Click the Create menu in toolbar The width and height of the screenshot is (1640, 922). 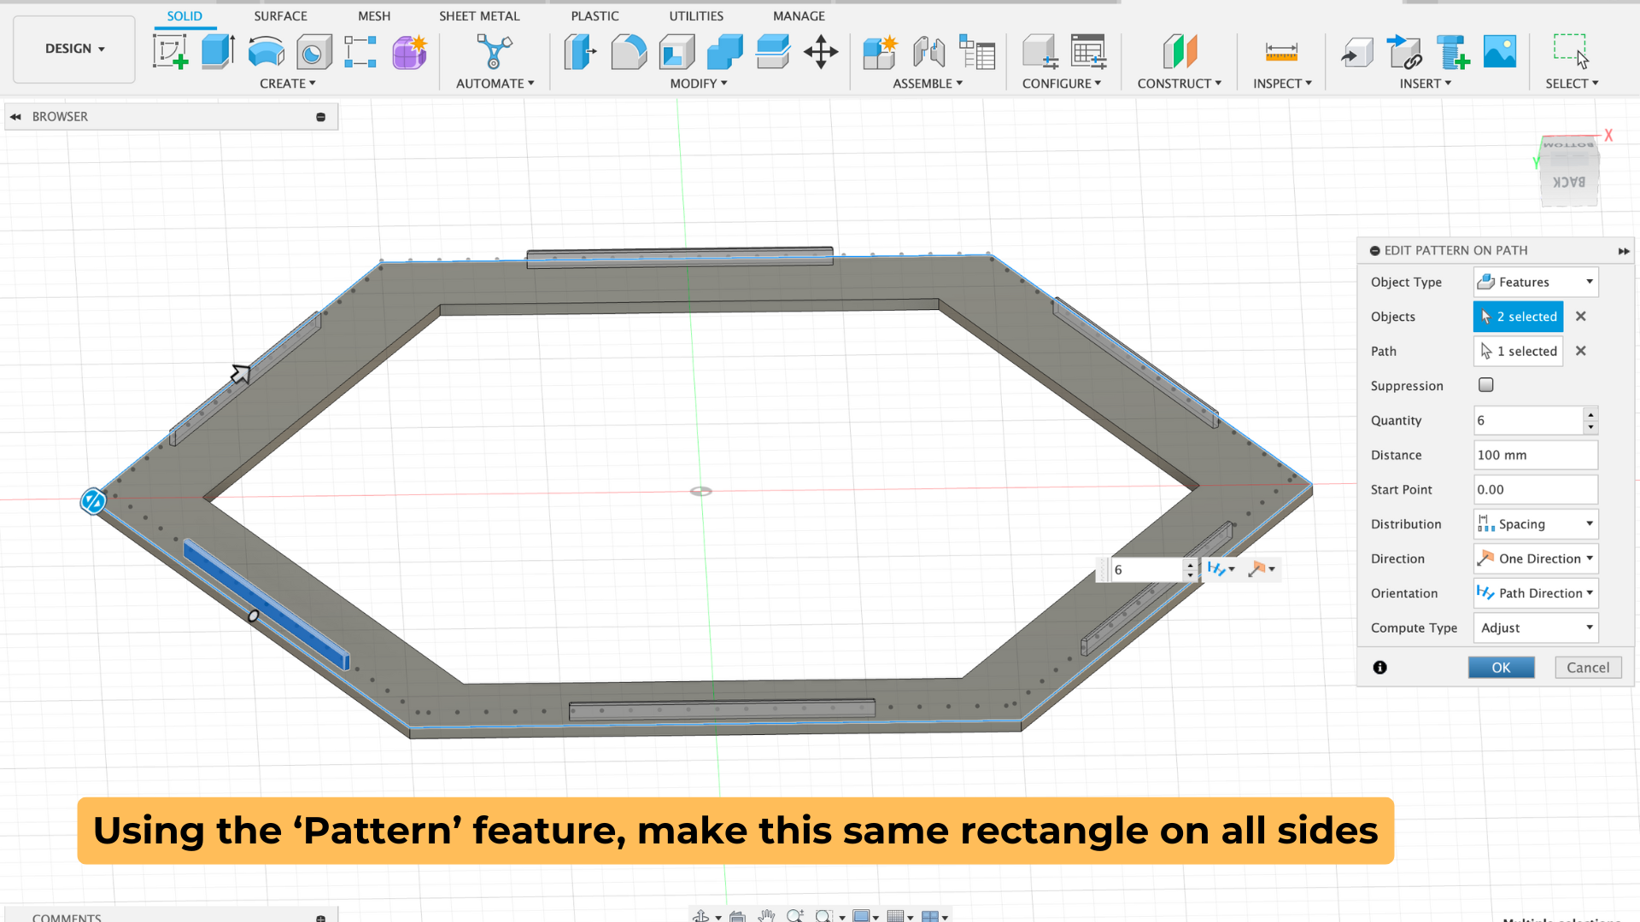[x=285, y=84]
